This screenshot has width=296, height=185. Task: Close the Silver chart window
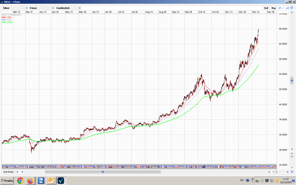click(x=294, y=2)
